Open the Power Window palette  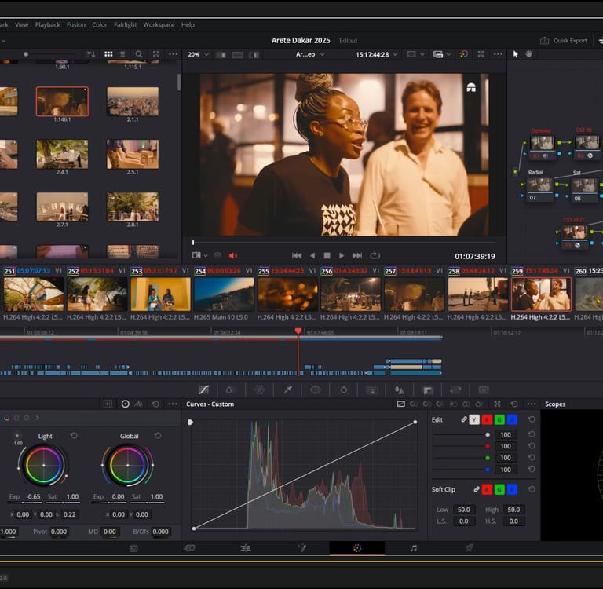[x=316, y=390]
